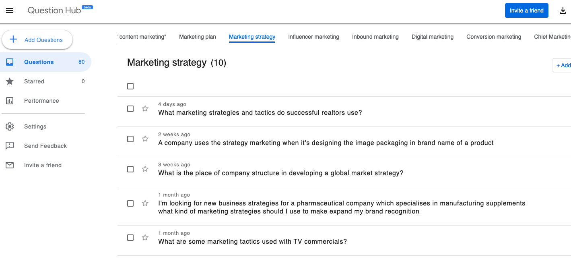Viewport: 571px width, 259px height.
Task: Check the pharmaceutical company question checkbox
Action: (130, 203)
